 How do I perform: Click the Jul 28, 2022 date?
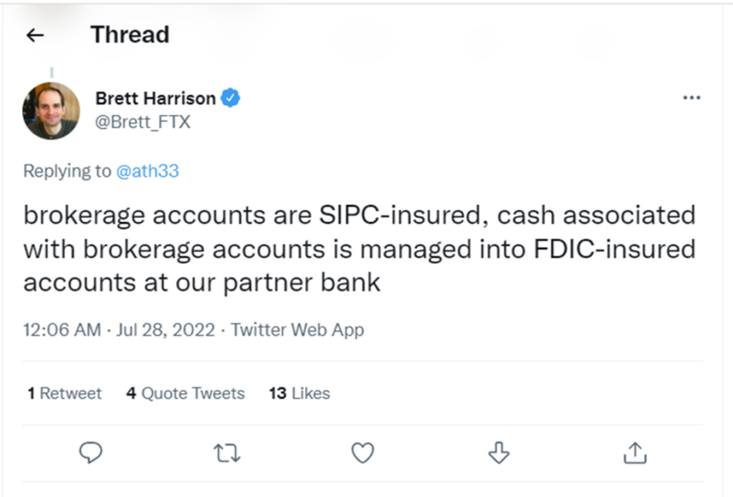pos(166,330)
